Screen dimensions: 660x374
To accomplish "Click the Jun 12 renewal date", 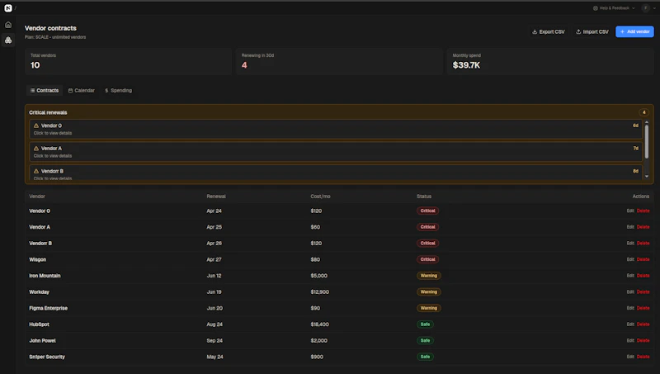I will point(214,276).
